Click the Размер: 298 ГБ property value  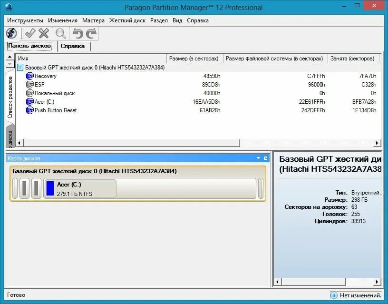[x=359, y=200]
